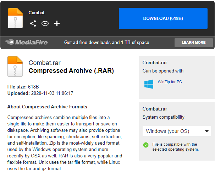The height and width of the screenshot is (194, 215).
Task: Click the Uploaded date line
Action: [x=40, y=93]
